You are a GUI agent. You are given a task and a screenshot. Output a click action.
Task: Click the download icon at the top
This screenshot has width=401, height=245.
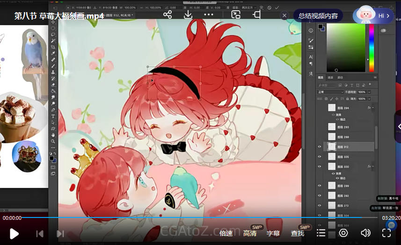point(188,15)
